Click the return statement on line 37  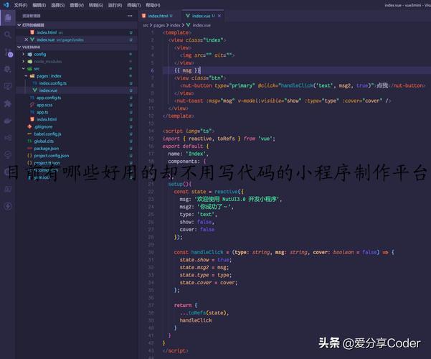pos(186,305)
